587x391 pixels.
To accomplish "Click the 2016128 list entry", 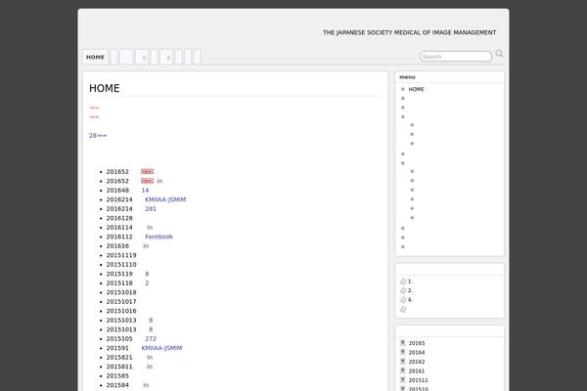I will [x=119, y=218].
